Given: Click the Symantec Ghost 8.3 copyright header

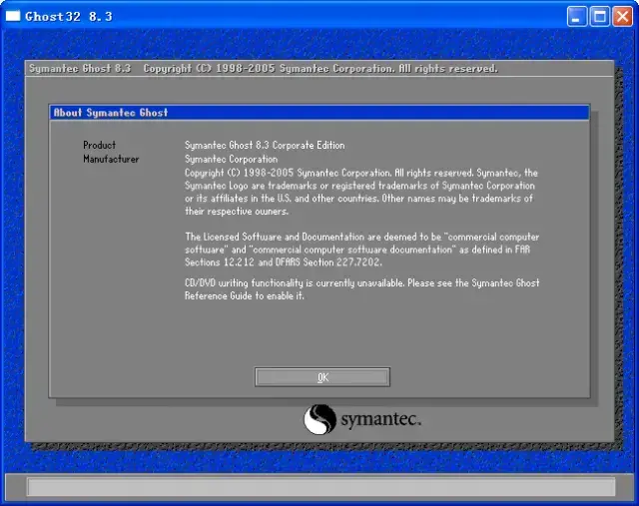Looking at the screenshot, I should (264, 69).
